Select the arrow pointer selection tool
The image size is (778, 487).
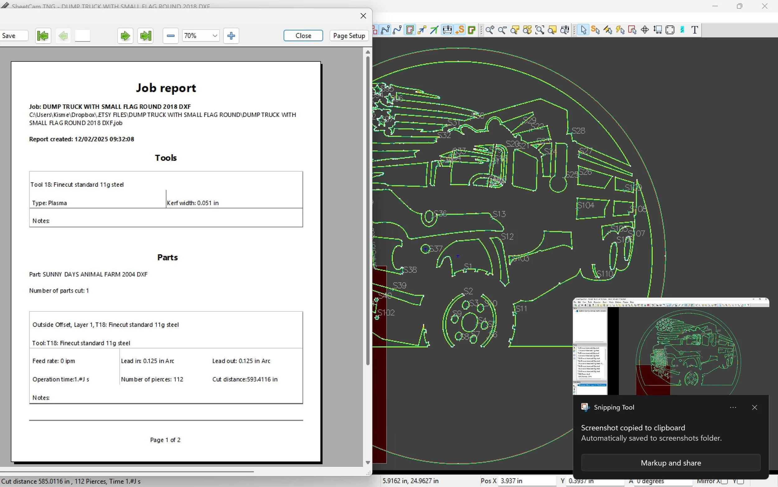coord(583,30)
